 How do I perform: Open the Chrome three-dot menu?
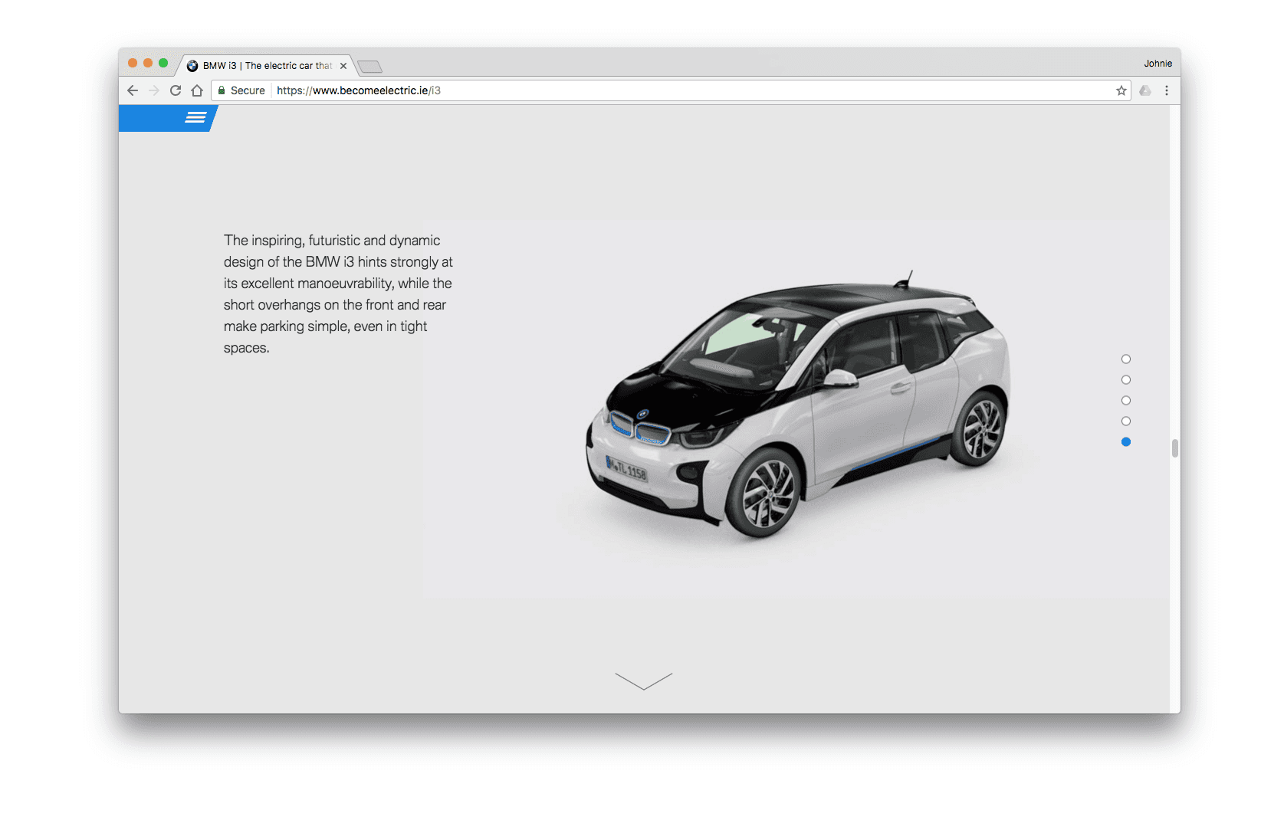click(x=1167, y=90)
